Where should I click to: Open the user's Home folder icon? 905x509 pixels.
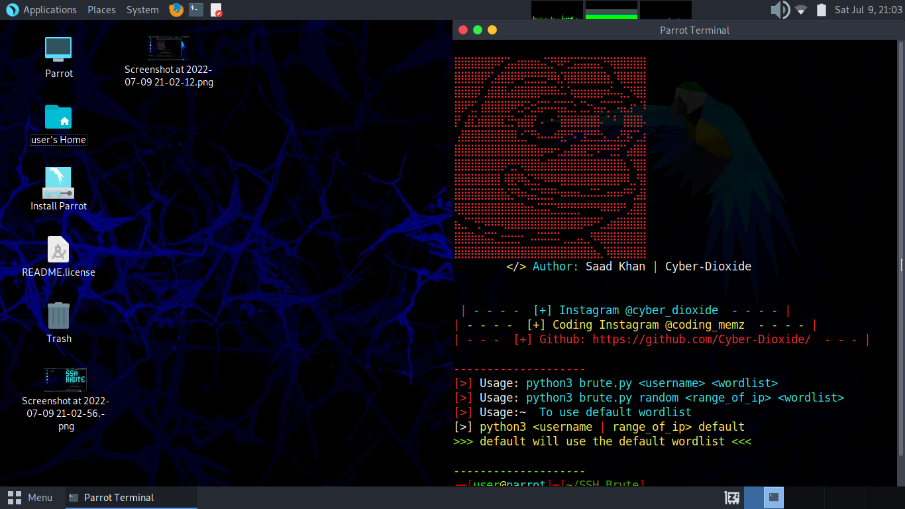pyautogui.click(x=58, y=117)
